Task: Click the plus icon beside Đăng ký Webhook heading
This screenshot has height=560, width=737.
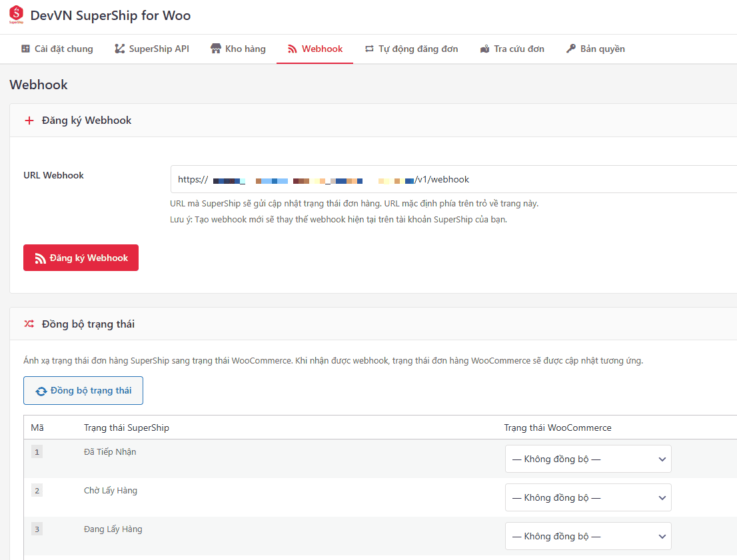Action: point(29,121)
